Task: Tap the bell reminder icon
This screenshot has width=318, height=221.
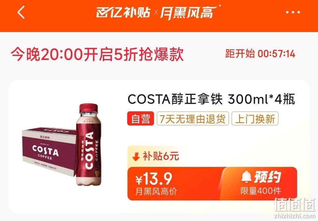Action: click(x=246, y=176)
